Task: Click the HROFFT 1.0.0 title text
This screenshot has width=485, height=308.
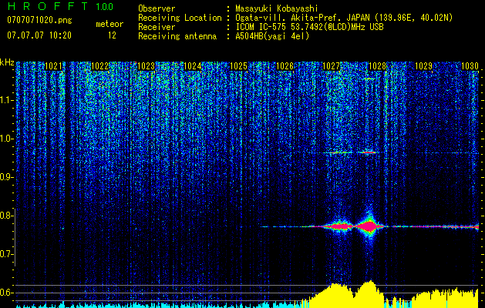Action: pyautogui.click(x=60, y=6)
